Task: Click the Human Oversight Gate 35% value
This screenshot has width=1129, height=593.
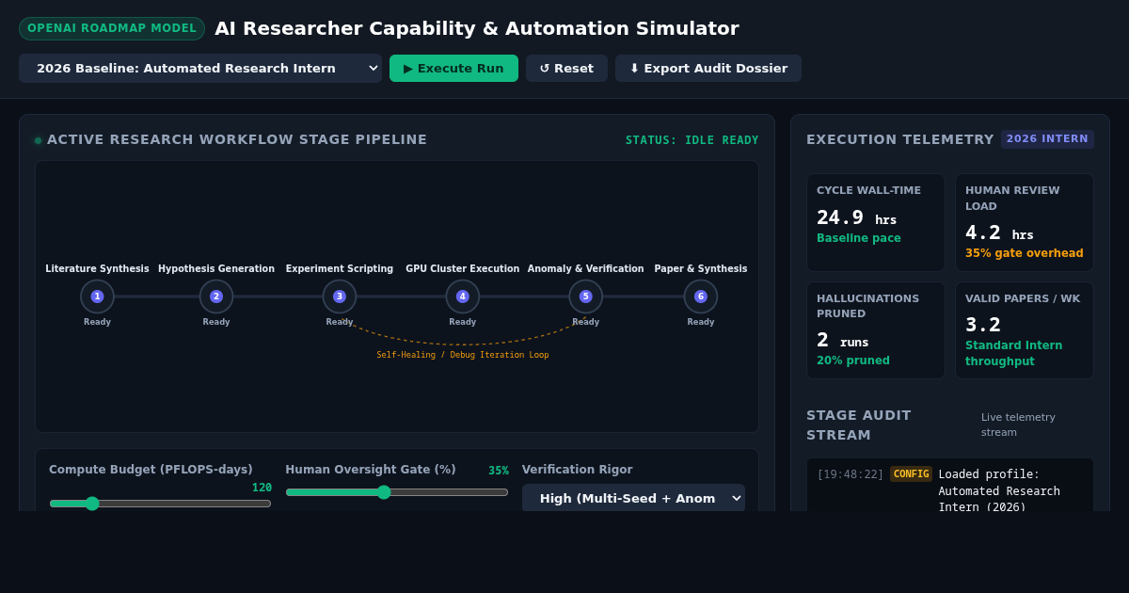Action: click(499, 471)
